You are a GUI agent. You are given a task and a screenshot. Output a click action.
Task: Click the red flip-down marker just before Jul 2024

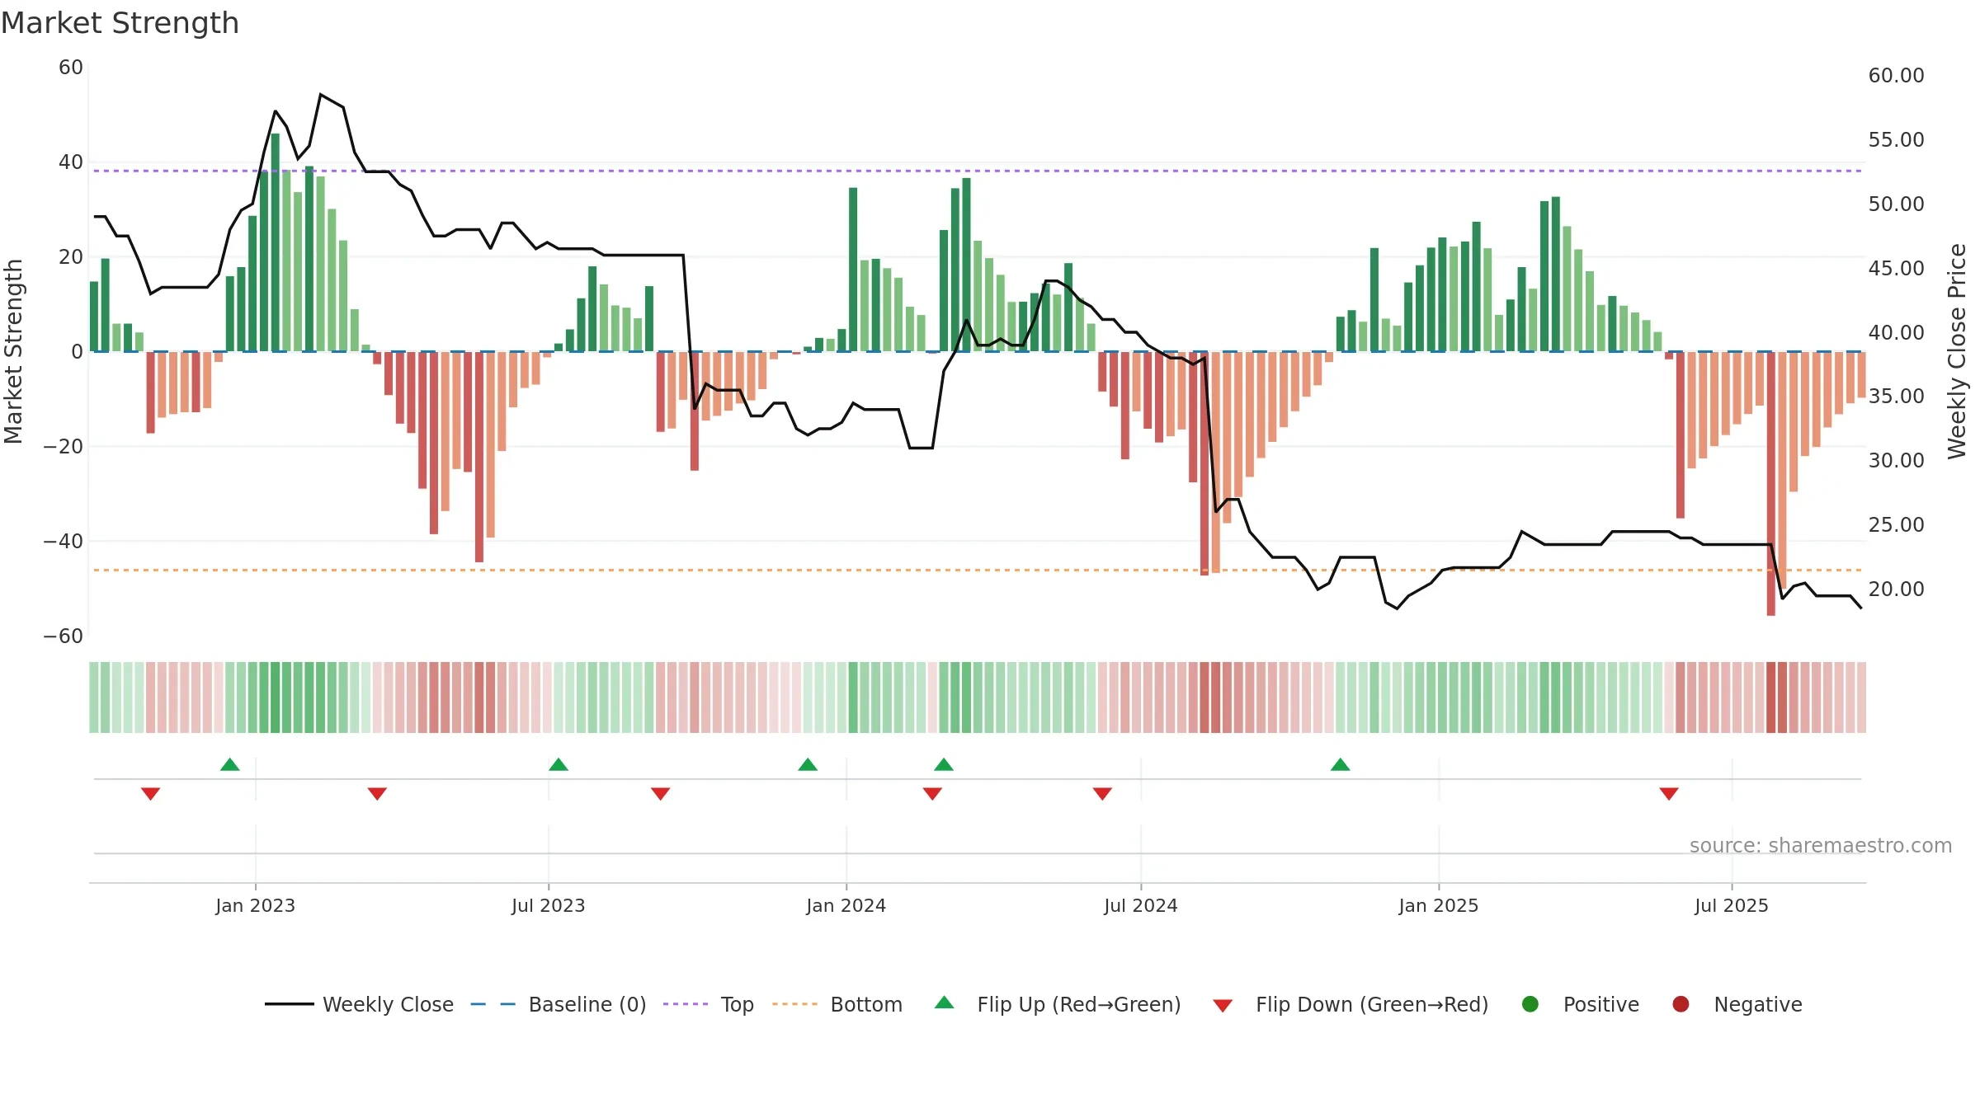(1102, 794)
